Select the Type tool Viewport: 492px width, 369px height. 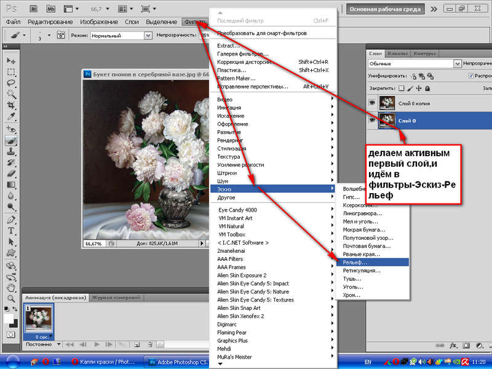[x=11, y=231]
